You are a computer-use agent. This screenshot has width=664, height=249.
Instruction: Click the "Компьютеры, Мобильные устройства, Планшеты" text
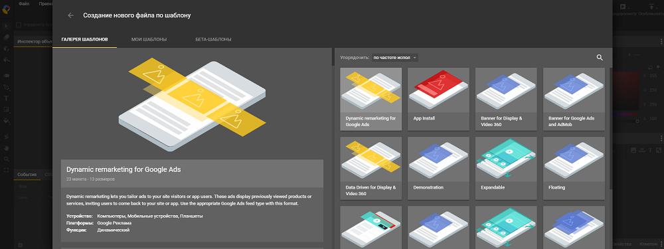(150, 216)
